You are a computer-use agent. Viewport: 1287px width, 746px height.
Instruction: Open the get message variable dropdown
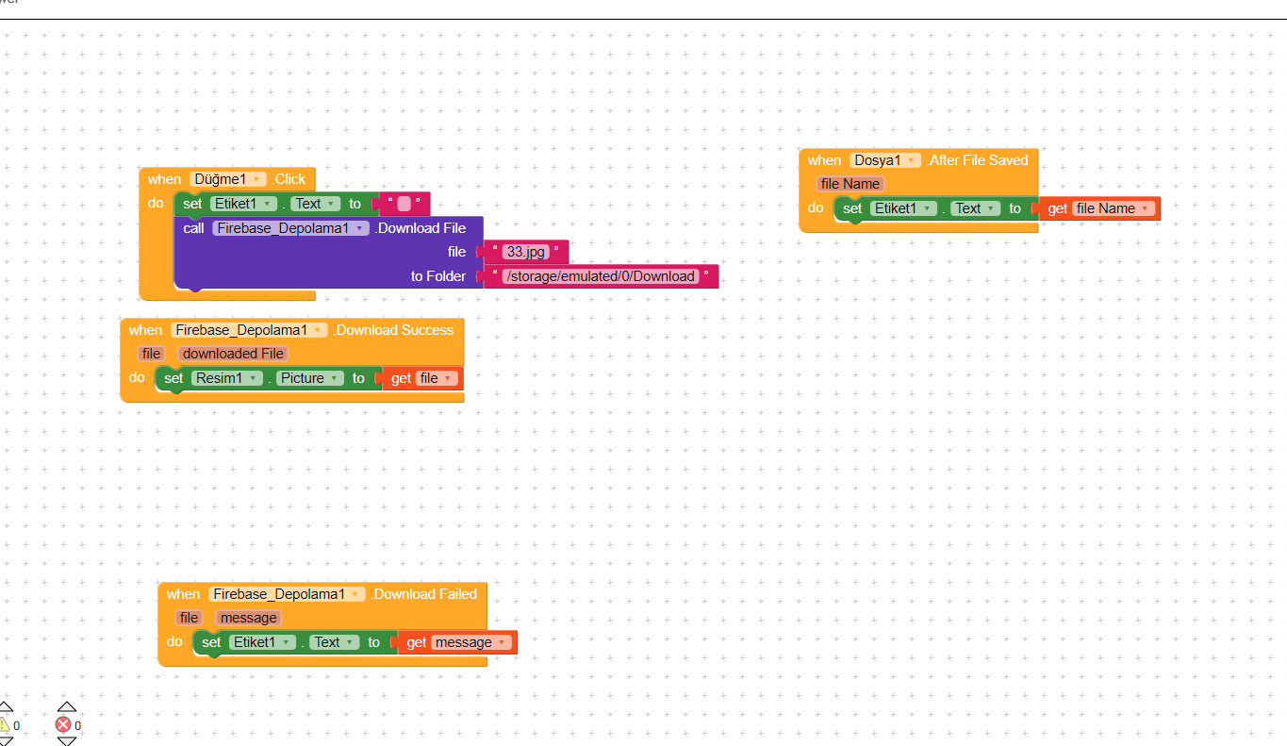click(471, 642)
